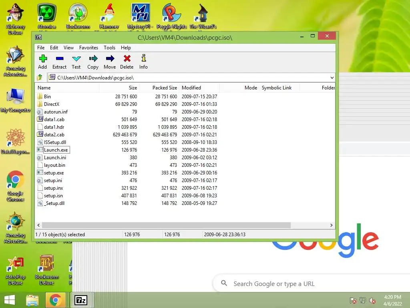Expand the address path dropdown
410x308 pixels.
coord(332,78)
